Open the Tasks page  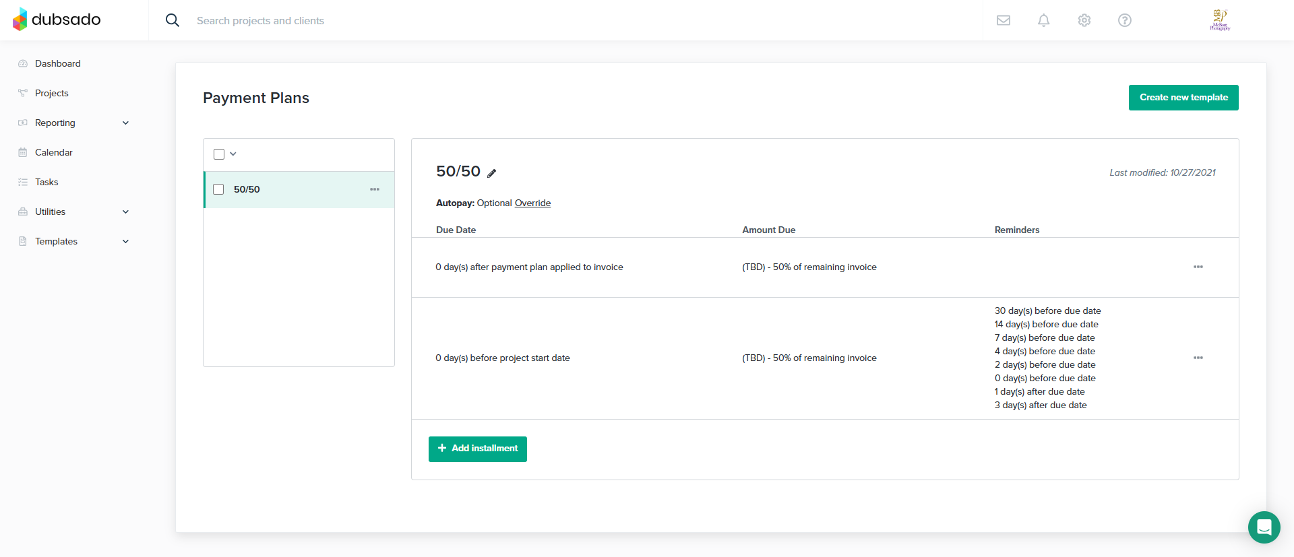47,182
